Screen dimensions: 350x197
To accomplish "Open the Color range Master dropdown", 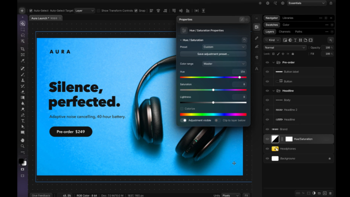I will point(224,64).
